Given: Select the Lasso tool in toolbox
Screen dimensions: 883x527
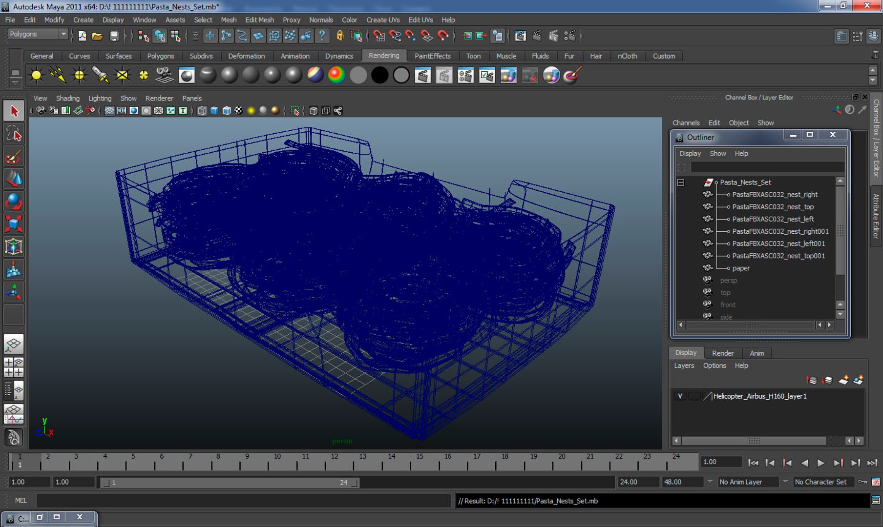Looking at the screenshot, I should pos(13,134).
